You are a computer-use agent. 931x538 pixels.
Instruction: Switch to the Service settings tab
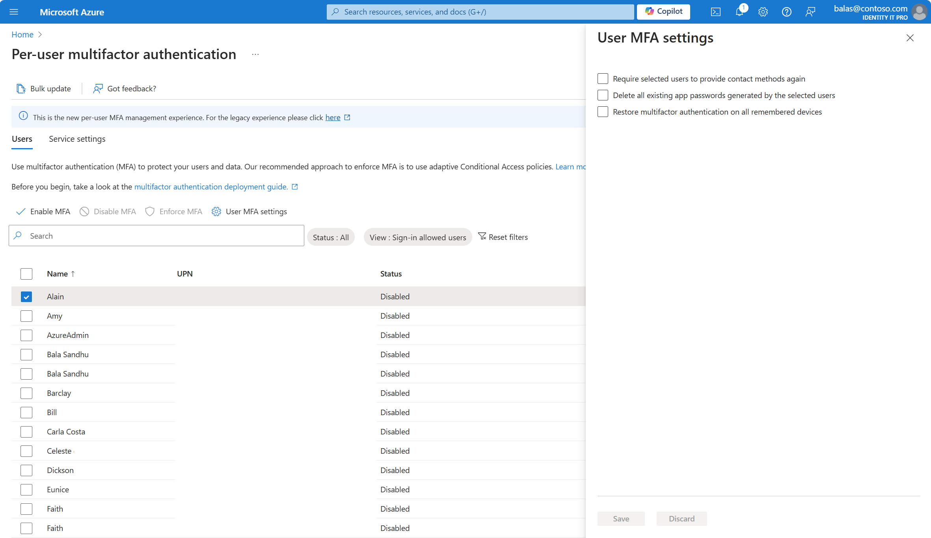click(x=78, y=138)
